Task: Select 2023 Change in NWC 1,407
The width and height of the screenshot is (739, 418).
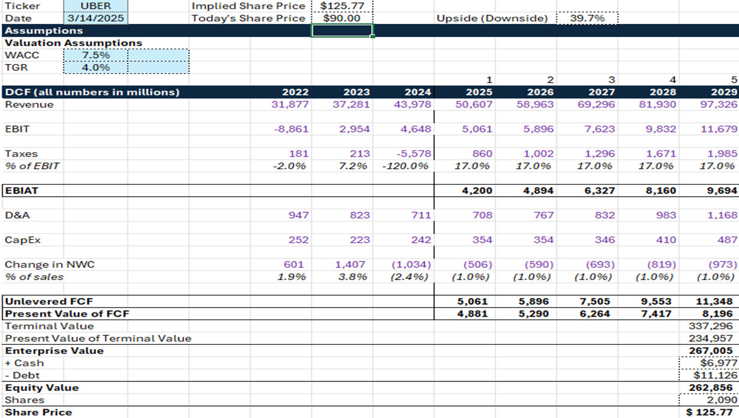Action: pyautogui.click(x=352, y=264)
